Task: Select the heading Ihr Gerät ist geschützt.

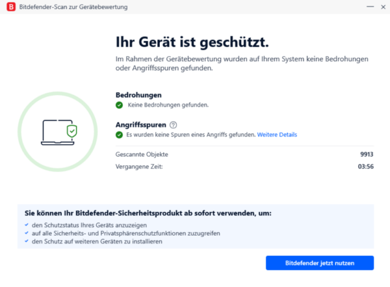Action: pyautogui.click(x=192, y=42)
